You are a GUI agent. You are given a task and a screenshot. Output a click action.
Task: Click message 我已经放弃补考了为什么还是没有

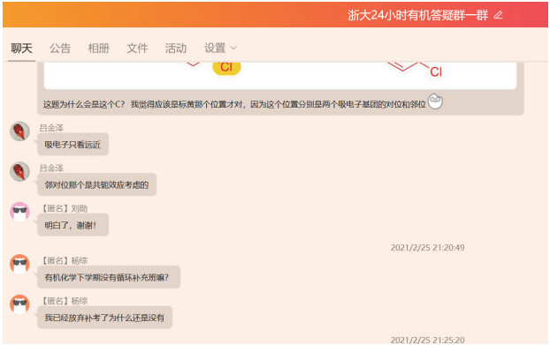(105, 318)
